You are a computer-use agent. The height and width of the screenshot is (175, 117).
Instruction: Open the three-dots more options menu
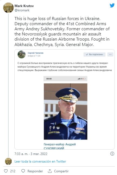click(110, 54)
